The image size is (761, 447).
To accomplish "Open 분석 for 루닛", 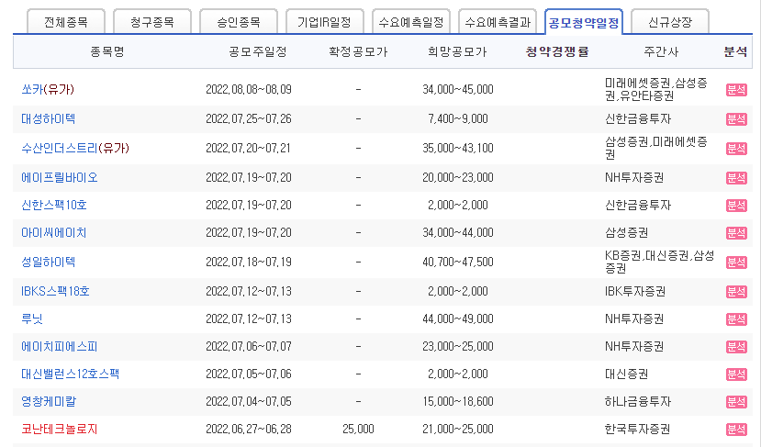I will pos(736,318).
